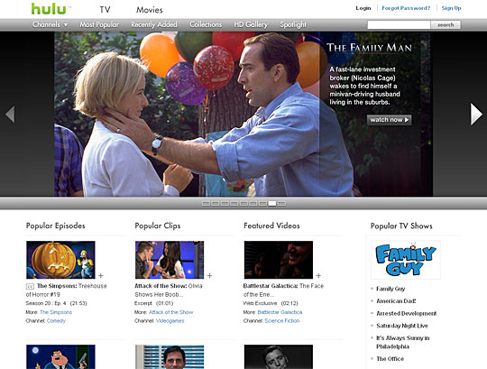Click the Videogames channel link
487x369 pixels.
170,321
